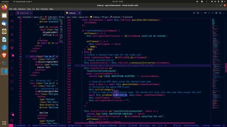Click the synchronize changes icon in status bar
227x127 pixels.
[29, 126]
